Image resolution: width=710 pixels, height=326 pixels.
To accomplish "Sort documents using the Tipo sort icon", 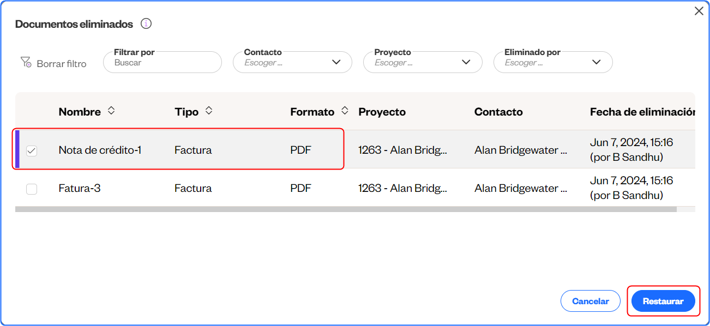I will pyautogui.click(x=209, y=111).
